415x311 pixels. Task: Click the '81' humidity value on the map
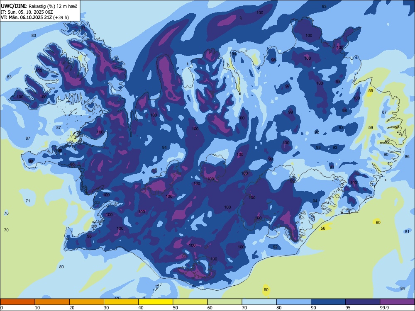pos(407,232)
